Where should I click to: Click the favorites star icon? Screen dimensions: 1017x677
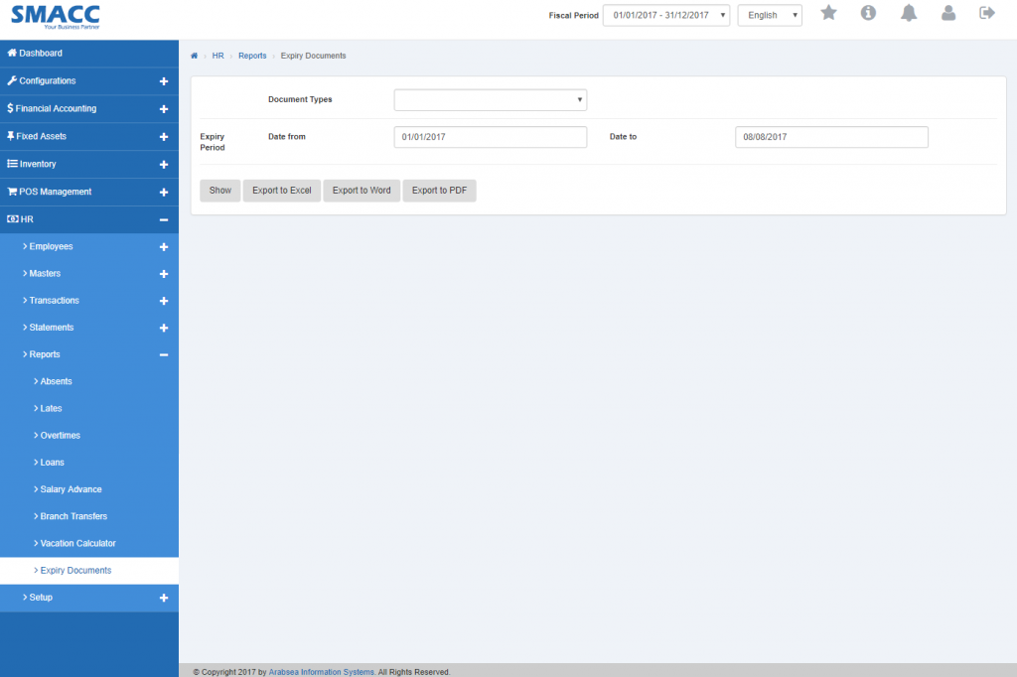coord(828,13)
